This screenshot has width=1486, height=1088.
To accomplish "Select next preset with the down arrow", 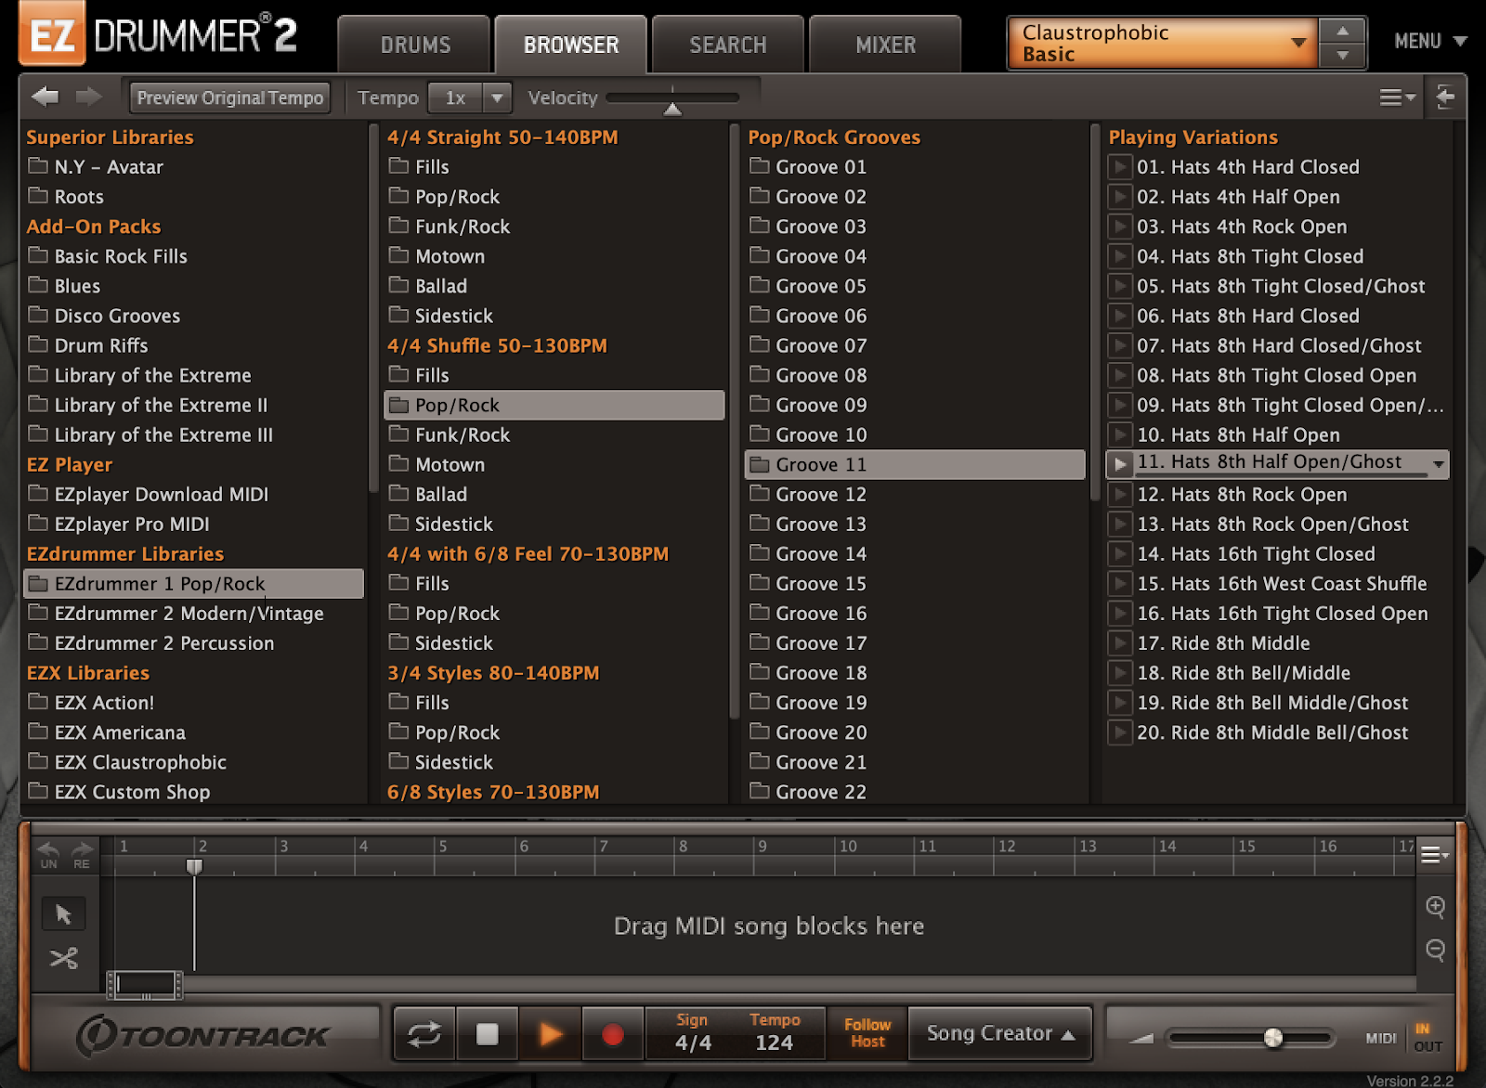I will point(1343,56).
